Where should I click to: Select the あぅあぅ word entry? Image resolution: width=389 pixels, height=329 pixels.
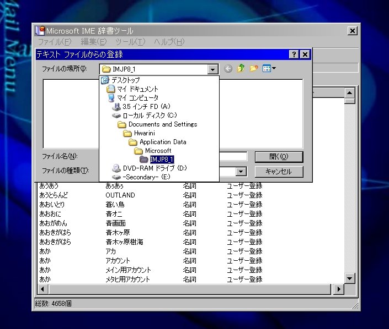(x=115, y=186)
